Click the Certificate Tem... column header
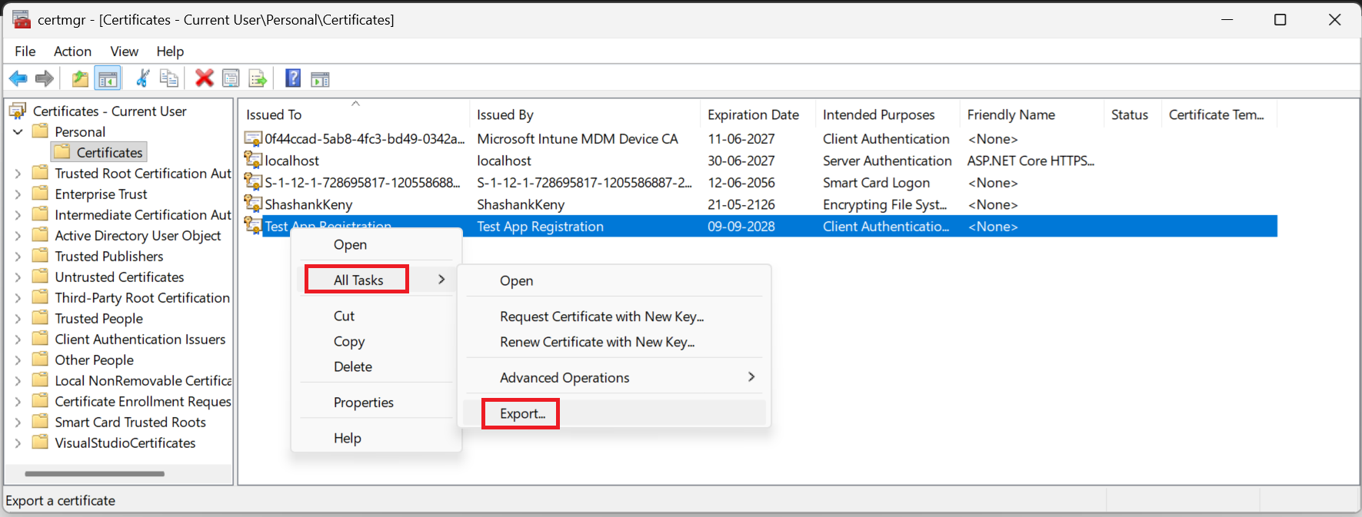 click(1219, 114)
